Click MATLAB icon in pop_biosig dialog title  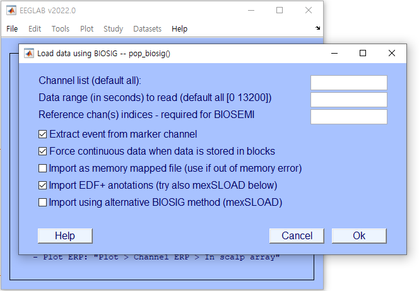(29, 54)
